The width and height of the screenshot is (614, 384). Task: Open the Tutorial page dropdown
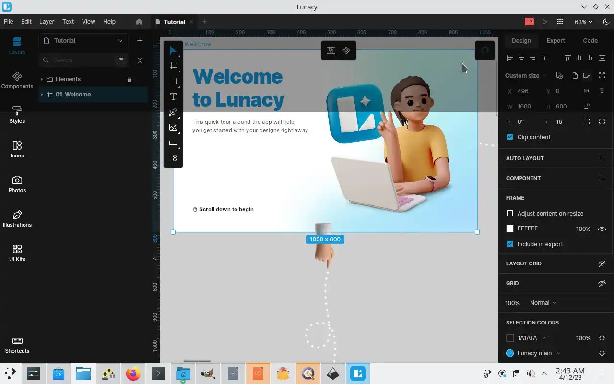83,41
